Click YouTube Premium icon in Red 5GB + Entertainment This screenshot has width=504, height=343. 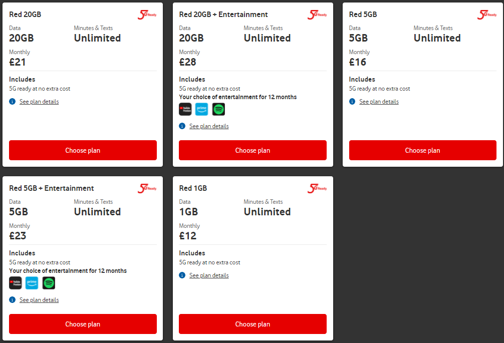tap(16, 283)
